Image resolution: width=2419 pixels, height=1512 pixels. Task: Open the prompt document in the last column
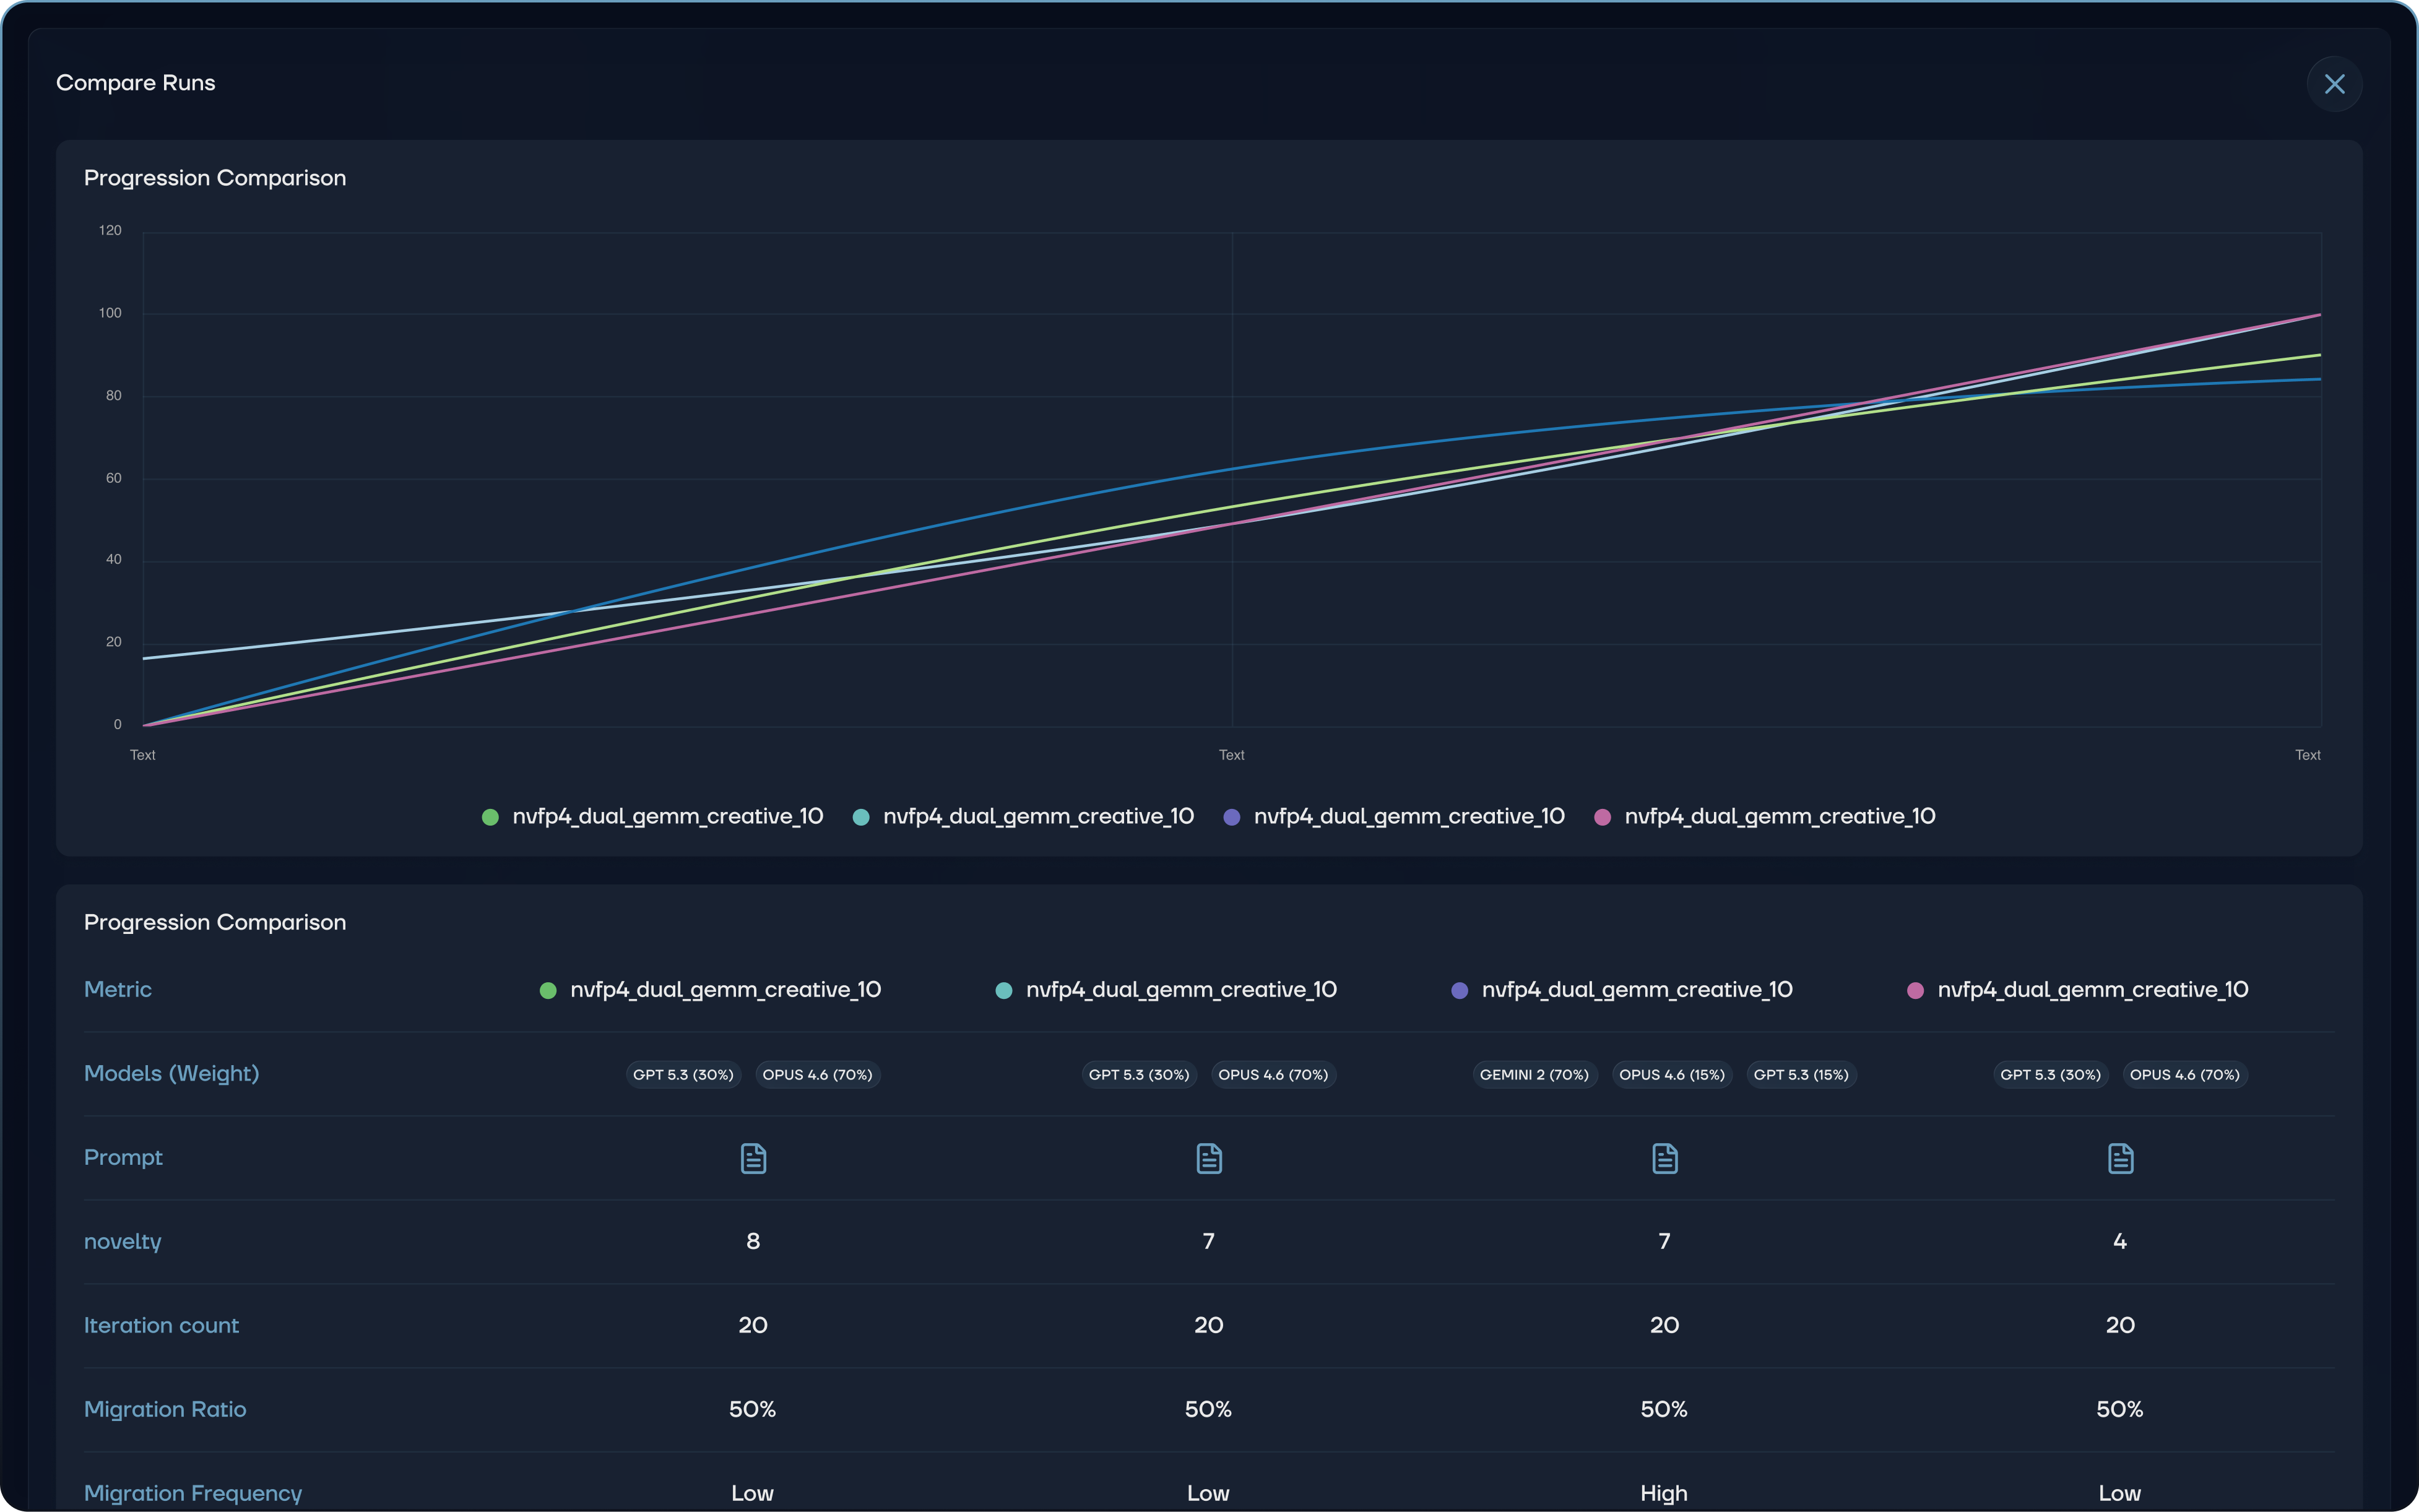click(x=2120, y=1158)
